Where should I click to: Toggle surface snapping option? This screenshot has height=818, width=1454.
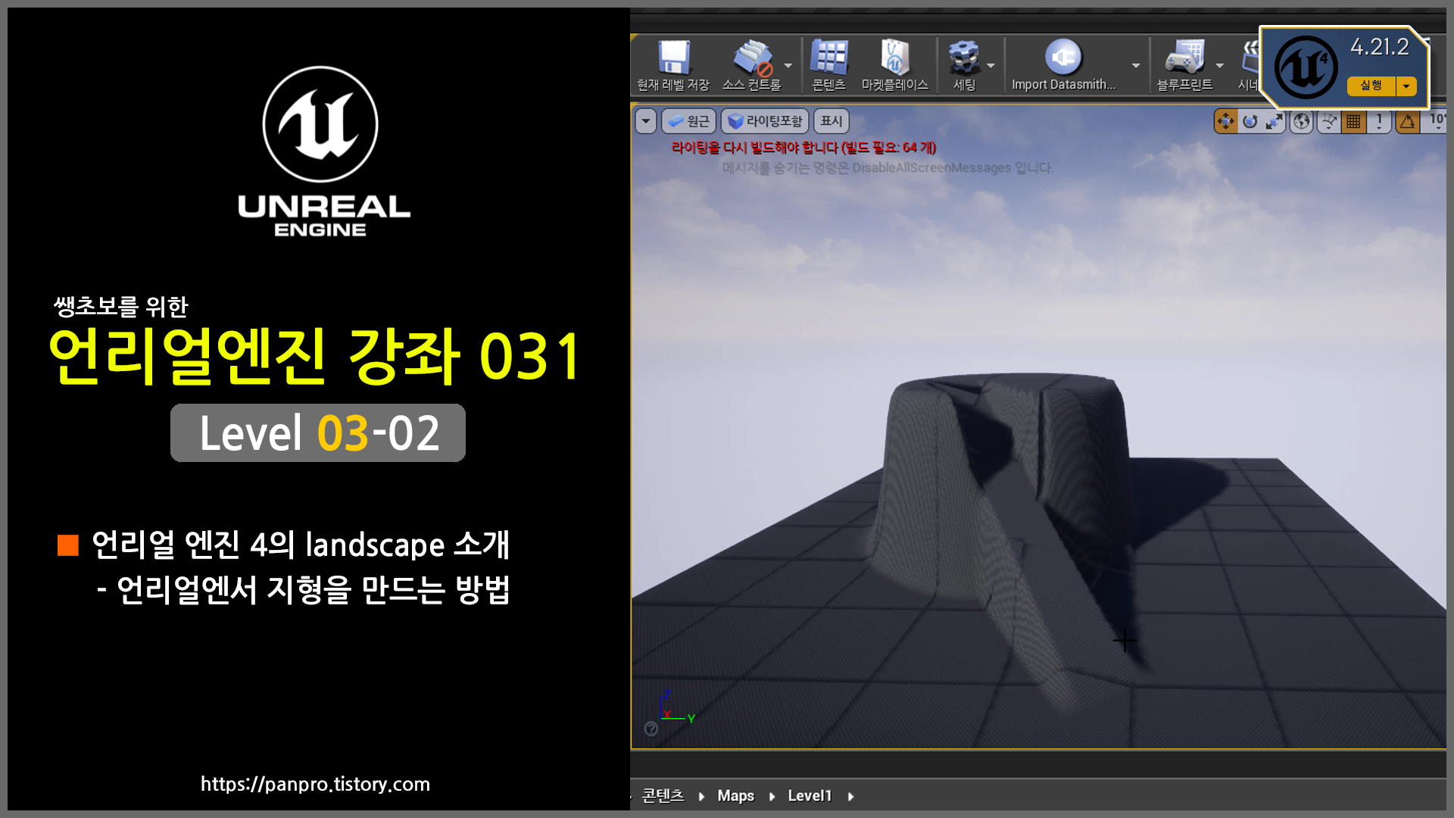1328,121
